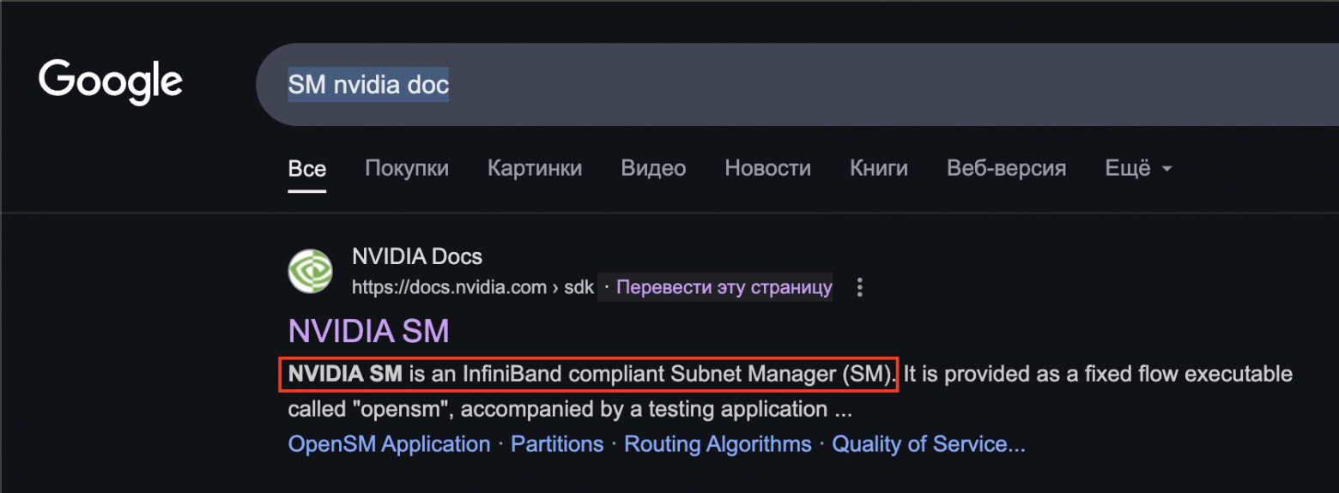Open the Partitions sitelink
The image size is (1339, 493).
557,444
